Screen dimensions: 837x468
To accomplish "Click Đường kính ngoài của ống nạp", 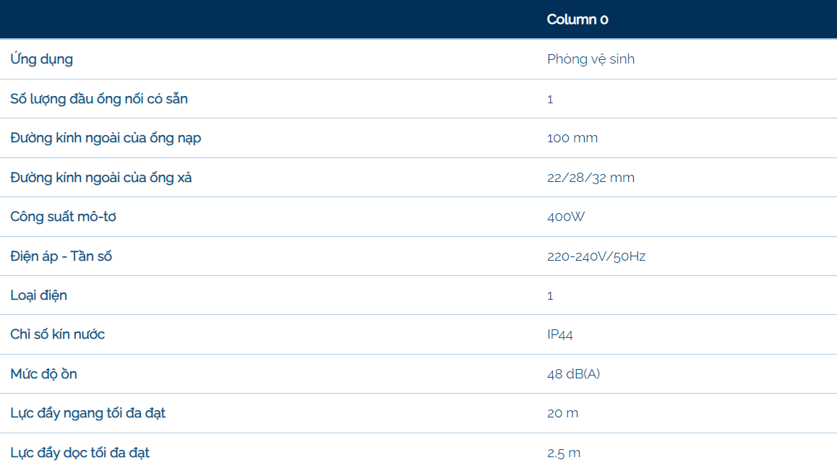I will [x=106, y=138].
